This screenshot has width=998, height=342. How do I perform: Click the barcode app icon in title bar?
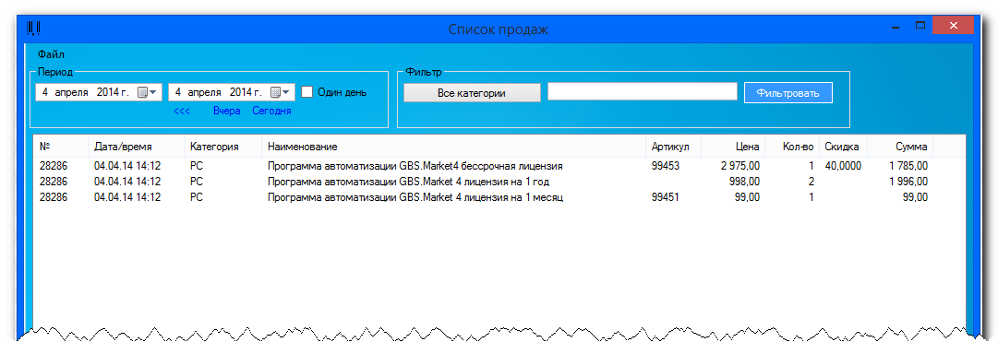[x=34, y=29]
